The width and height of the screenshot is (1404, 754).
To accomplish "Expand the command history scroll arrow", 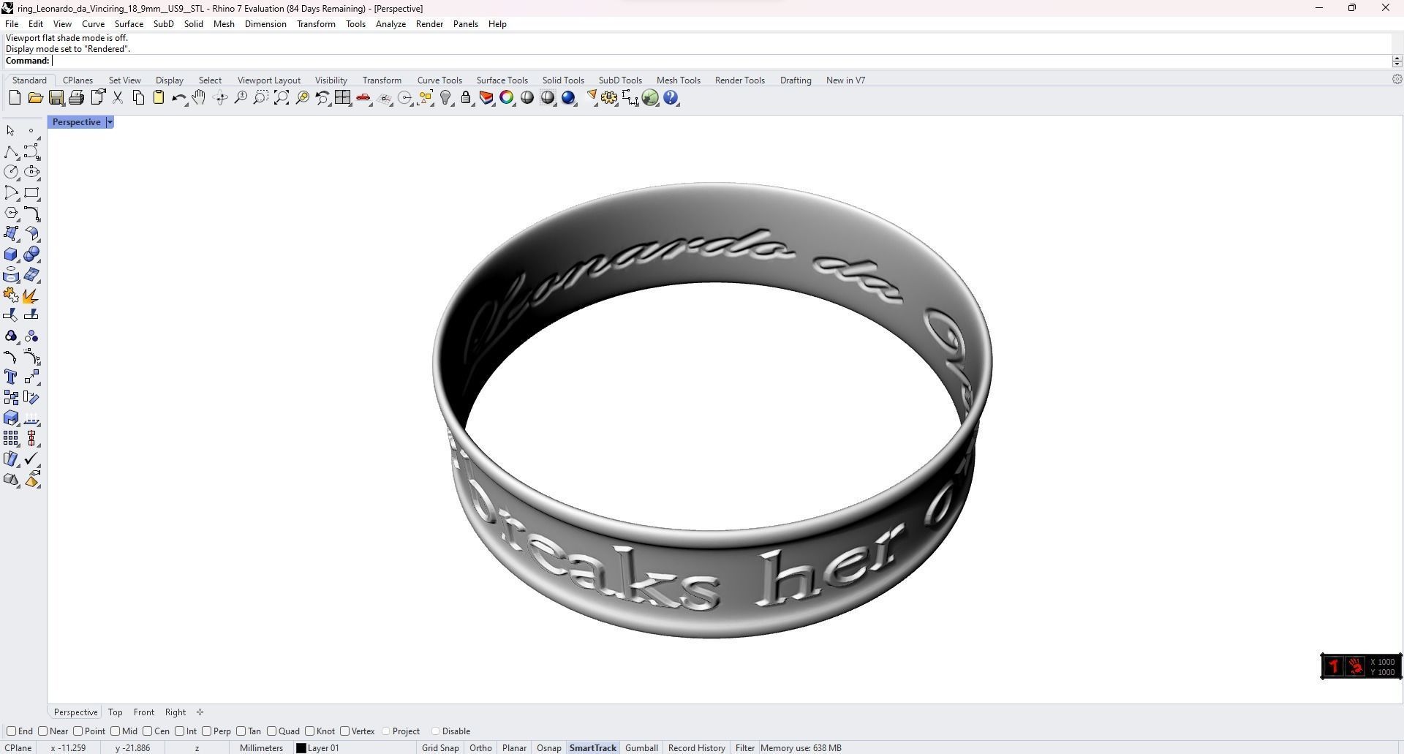I will click(x=1397, y=61).
